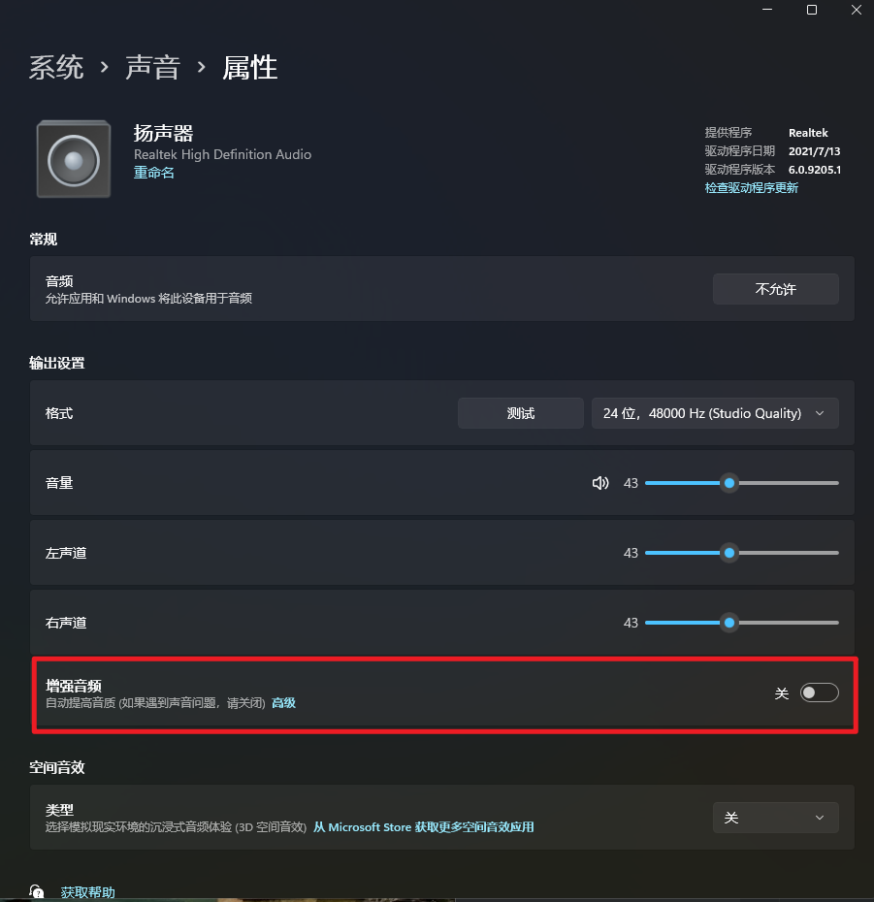
Task: Click the 右声道 slider handle
Action: 729,623
